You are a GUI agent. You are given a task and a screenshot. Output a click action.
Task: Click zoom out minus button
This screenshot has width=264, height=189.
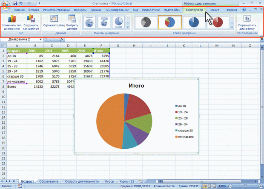[x=230, y=186]
